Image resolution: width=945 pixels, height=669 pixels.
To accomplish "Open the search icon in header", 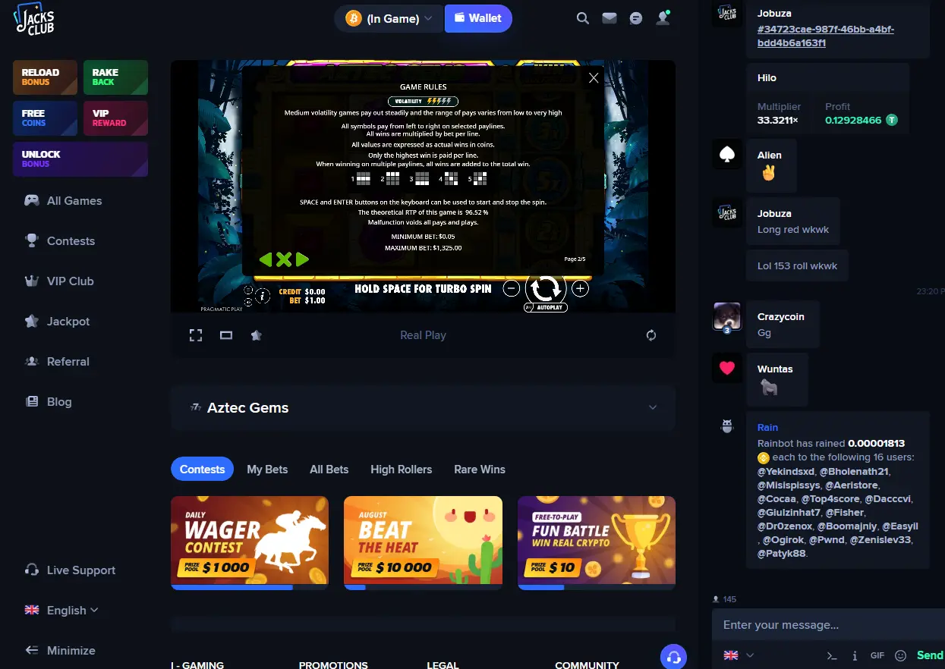I will 583,18.
